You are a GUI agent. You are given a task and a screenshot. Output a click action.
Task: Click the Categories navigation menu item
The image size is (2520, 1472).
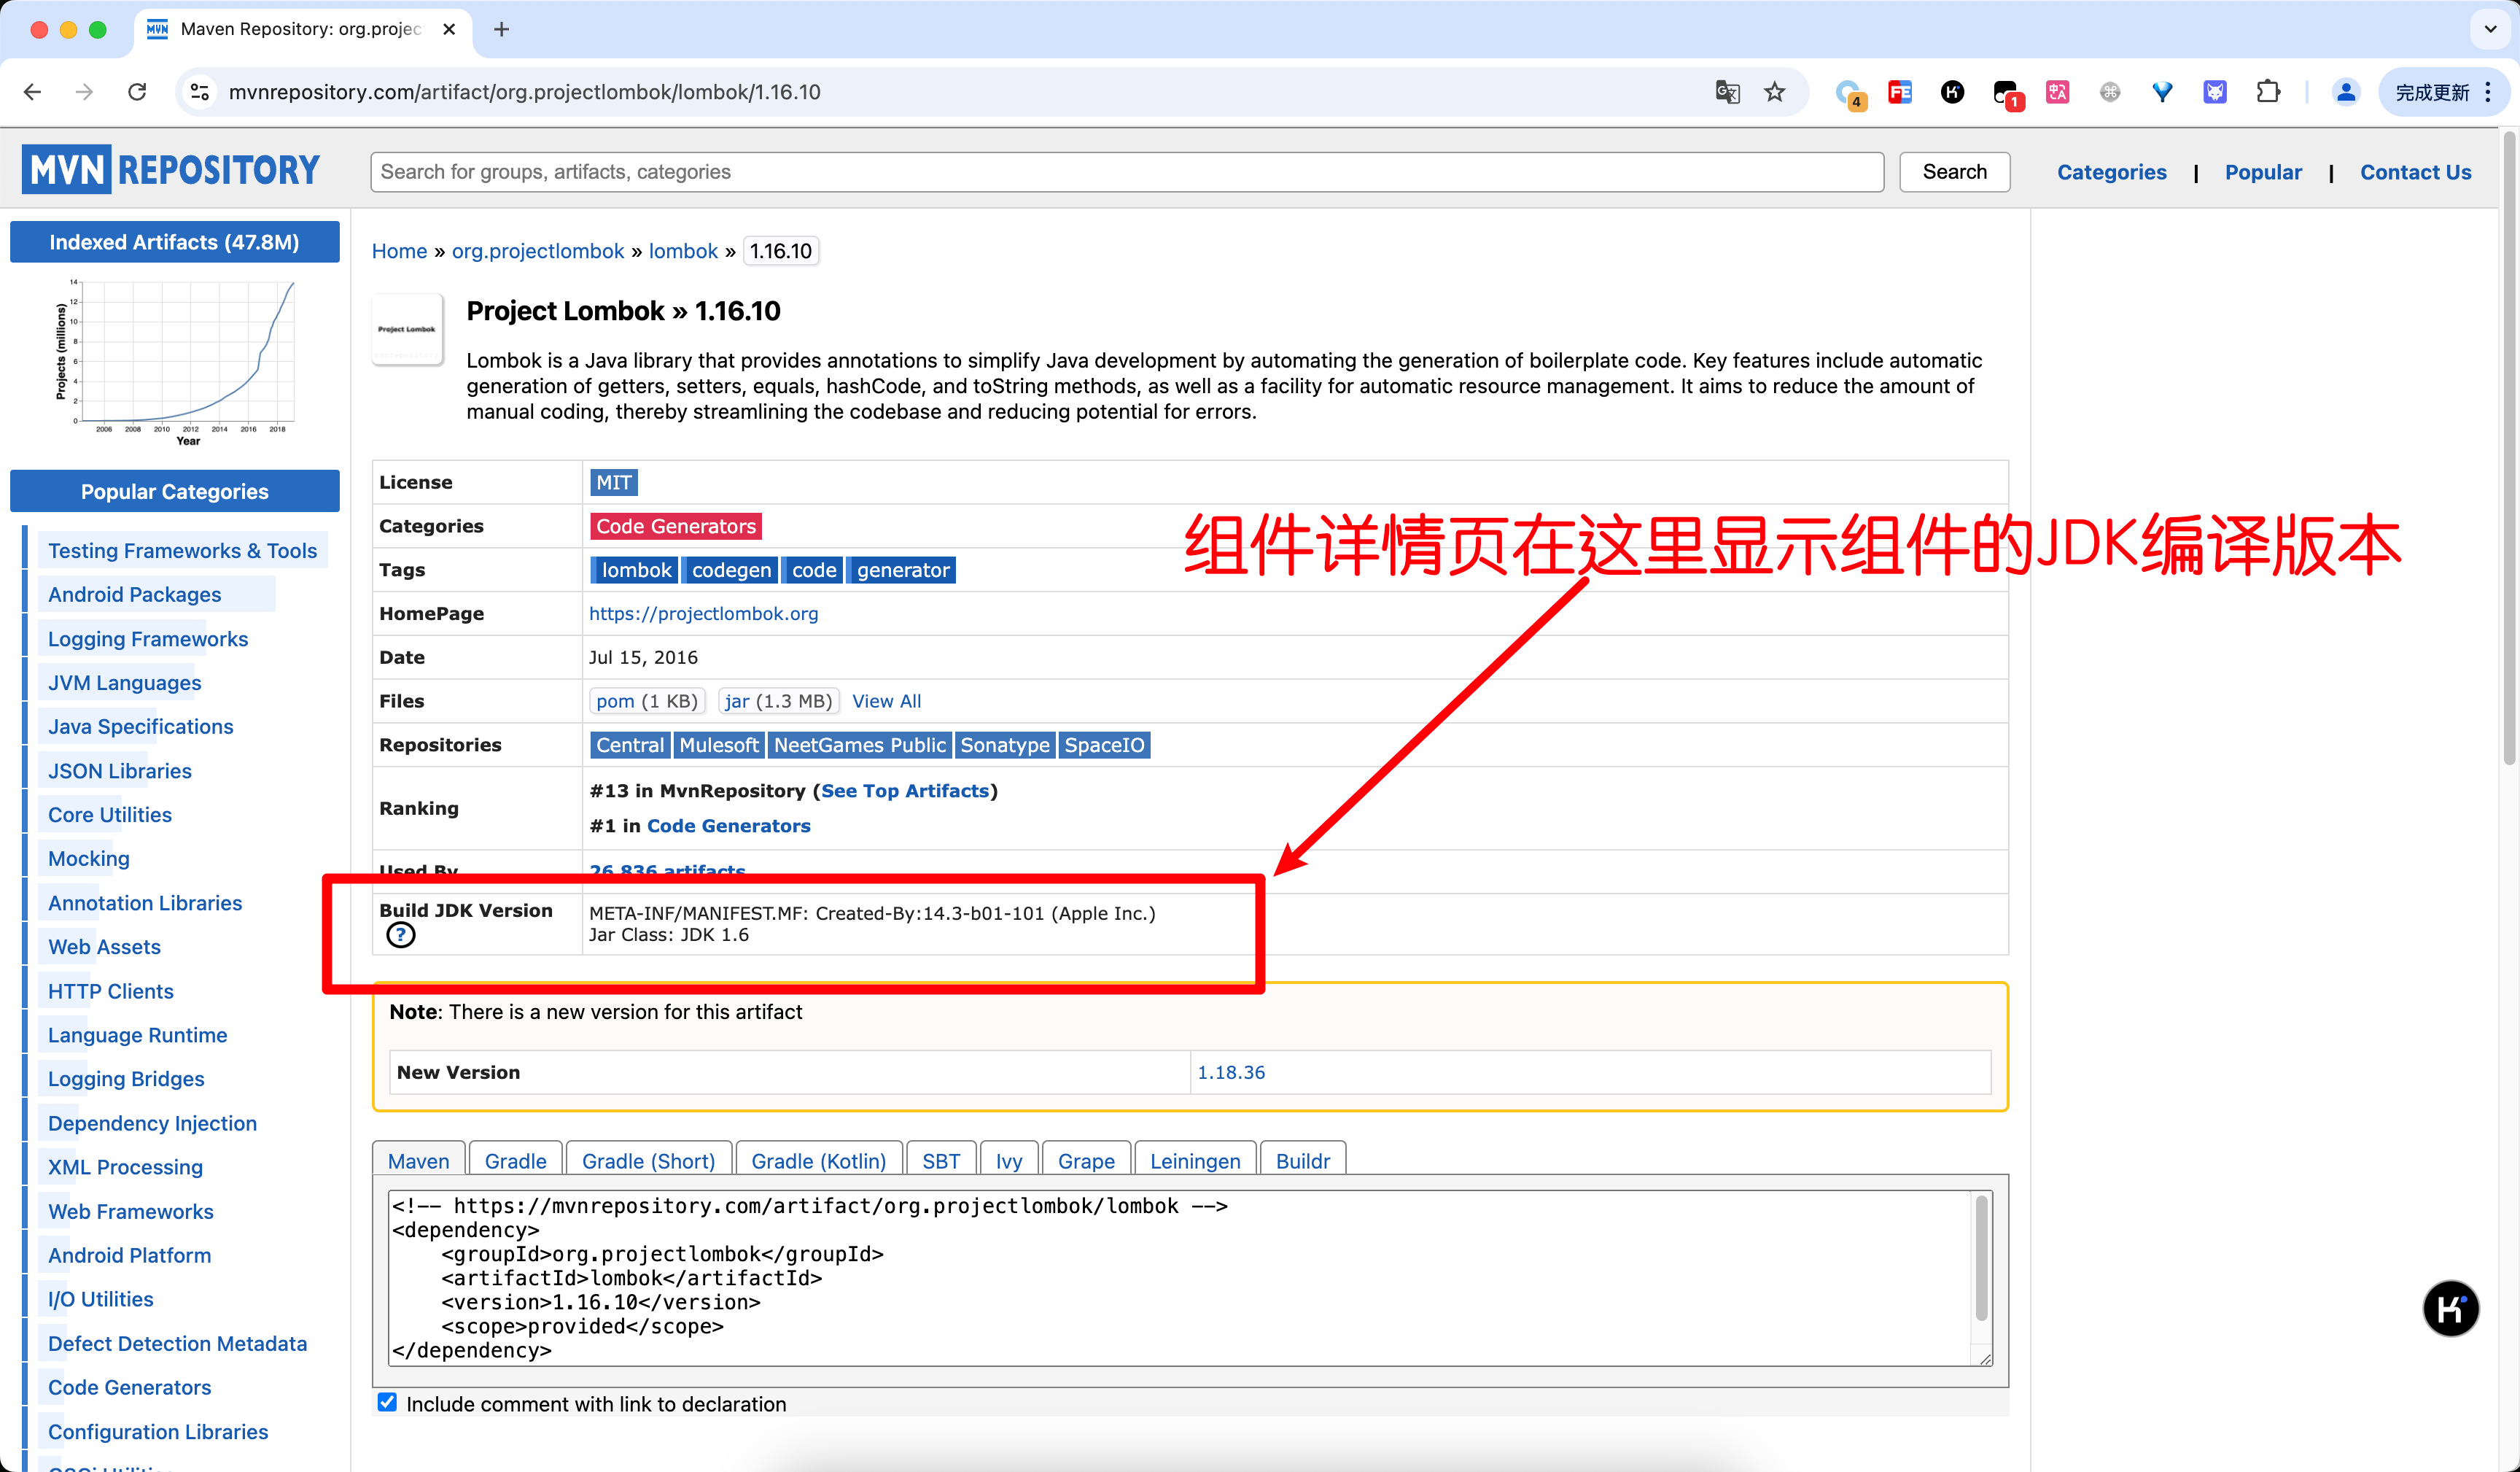pos(2112,170)
